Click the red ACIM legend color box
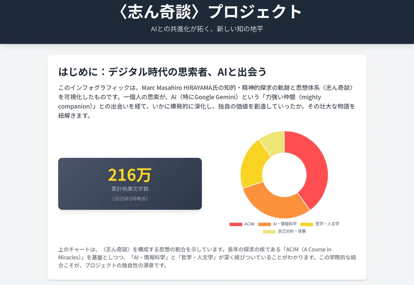This screenshot has height=285, width=414. point(236,224)
